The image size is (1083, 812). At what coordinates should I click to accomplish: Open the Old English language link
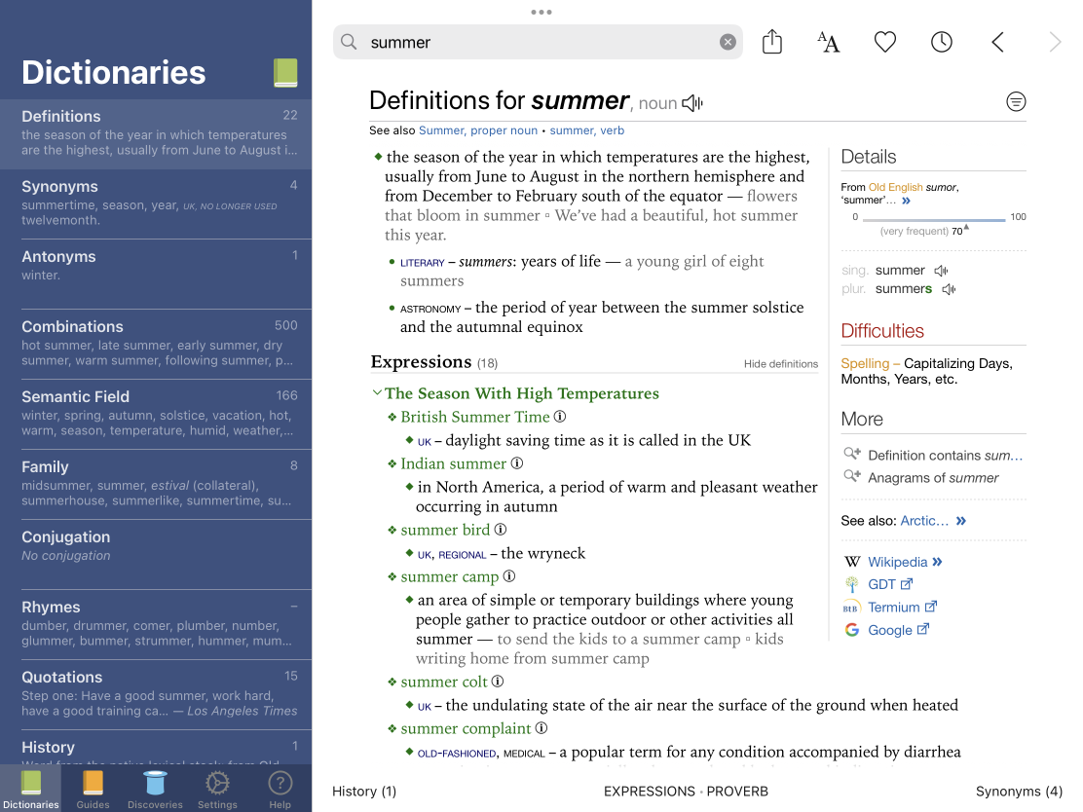tap(895, 187)
